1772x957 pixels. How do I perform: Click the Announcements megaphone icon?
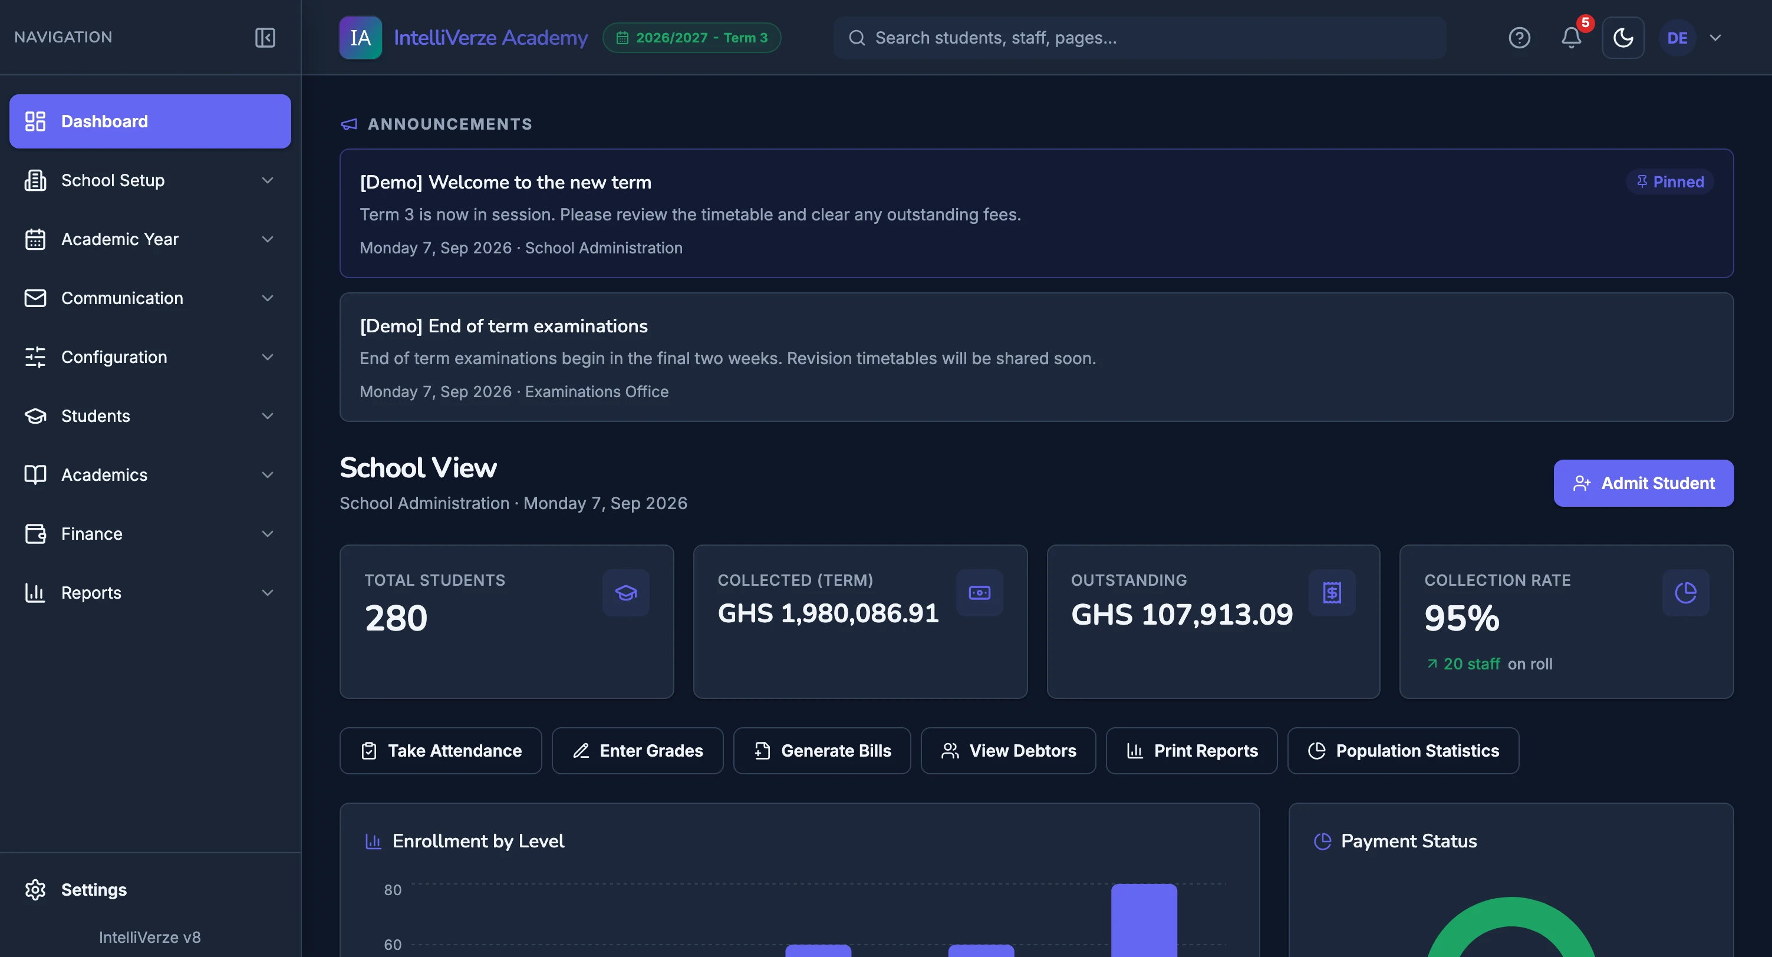point(350,124)
